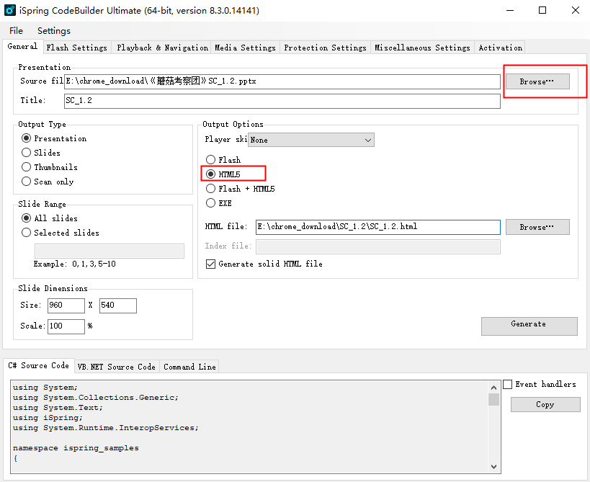The width and height of the screenshot is (590, 482).
Task: Go to the Protection Settings tab
Action: pyautogui.click(x=325, y=48)
